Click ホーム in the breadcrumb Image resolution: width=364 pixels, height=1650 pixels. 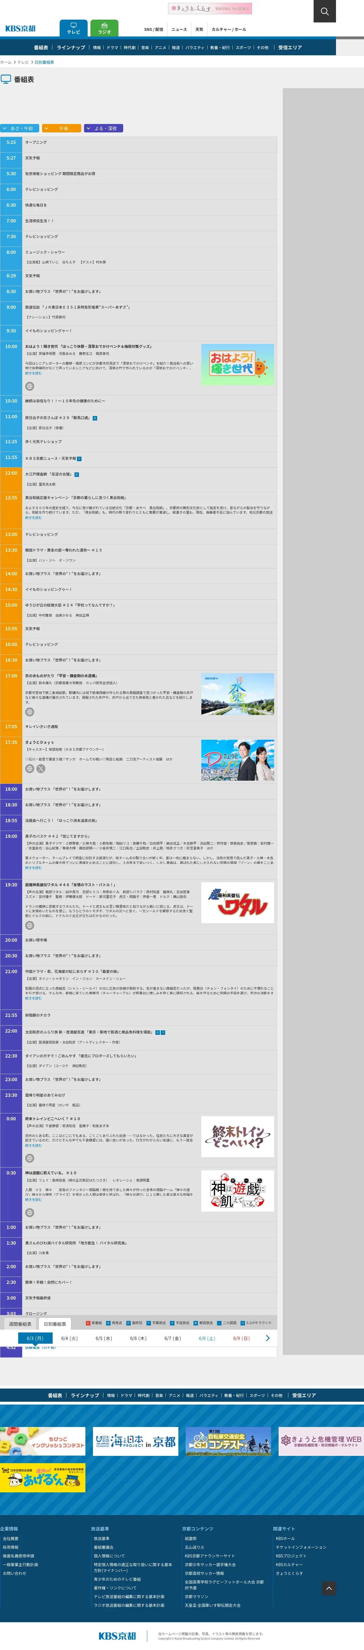pos(6,62)
